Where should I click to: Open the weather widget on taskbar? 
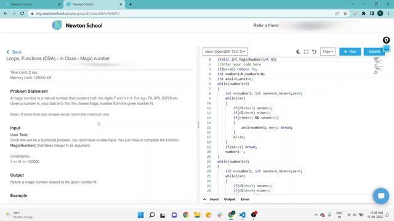(19, 215)
